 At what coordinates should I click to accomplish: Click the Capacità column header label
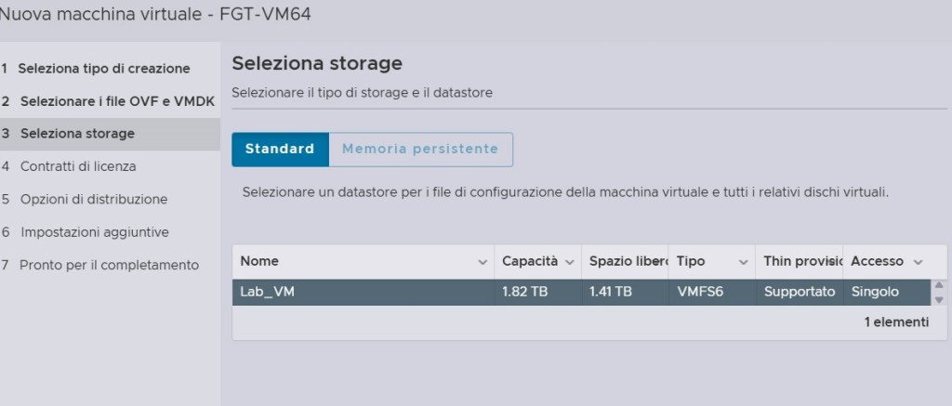[x=530, y=261]
